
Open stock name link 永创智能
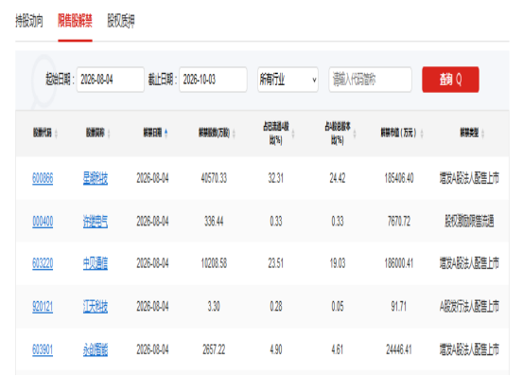[x=96, y=349]
